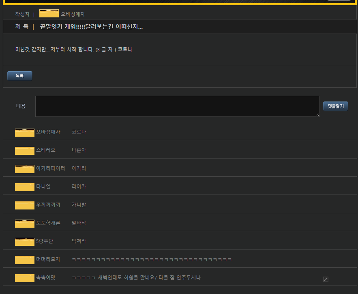Open commenter 토토학개론's username
Viewport: 358px width, 294px height.
[48, 223]
